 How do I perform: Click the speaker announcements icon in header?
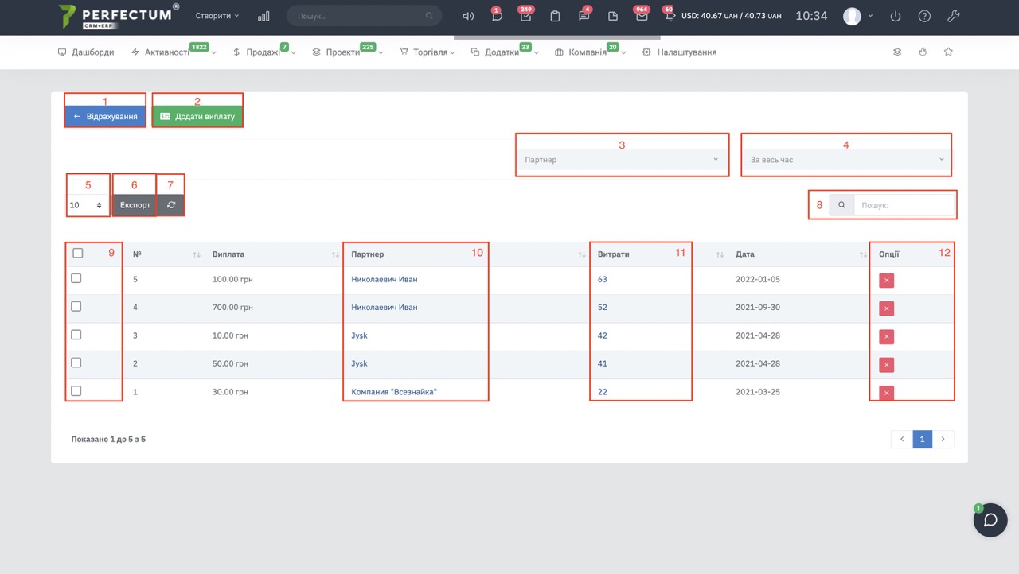(x=468, y=16)
